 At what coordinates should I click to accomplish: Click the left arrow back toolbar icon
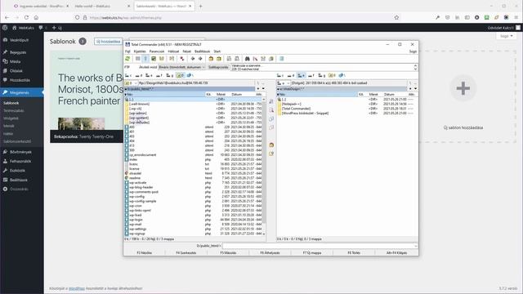point(193,59)
